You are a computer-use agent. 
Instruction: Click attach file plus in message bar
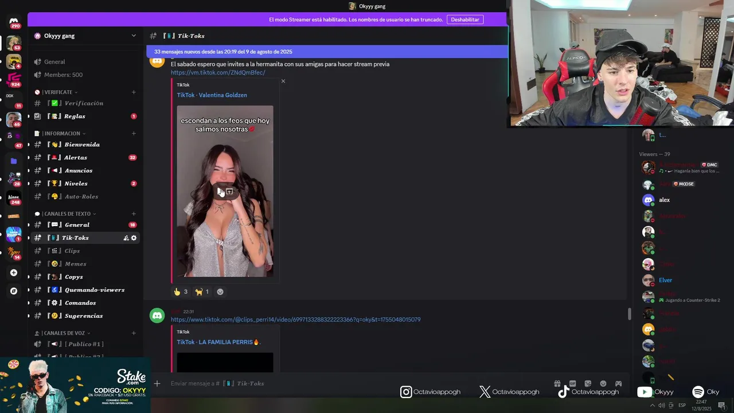[x=157, y=383]
